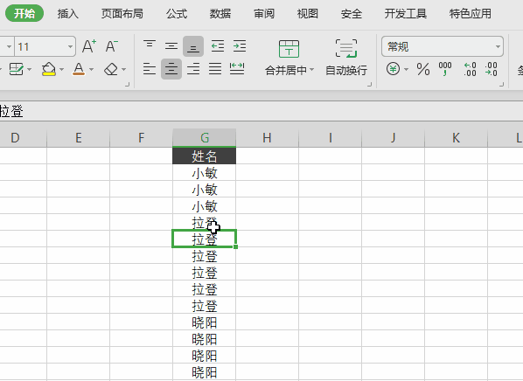
Task: Expand the 常规 number format dropdown
Action: [x=498, y=46]
